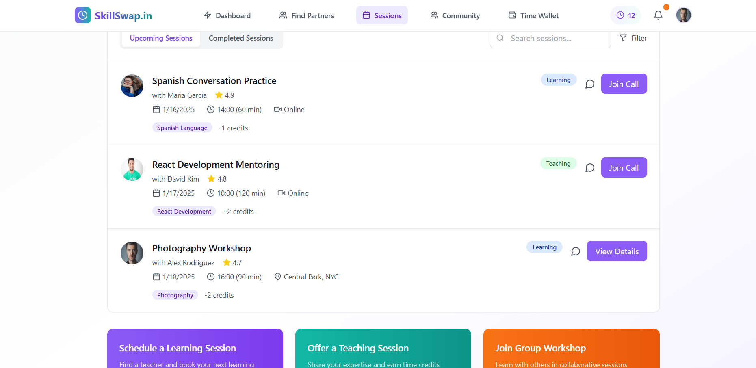The height and width of the screenshot is (368, 756).
Task: Click calendar icon beside 1/18/2025
Action: 156,277
